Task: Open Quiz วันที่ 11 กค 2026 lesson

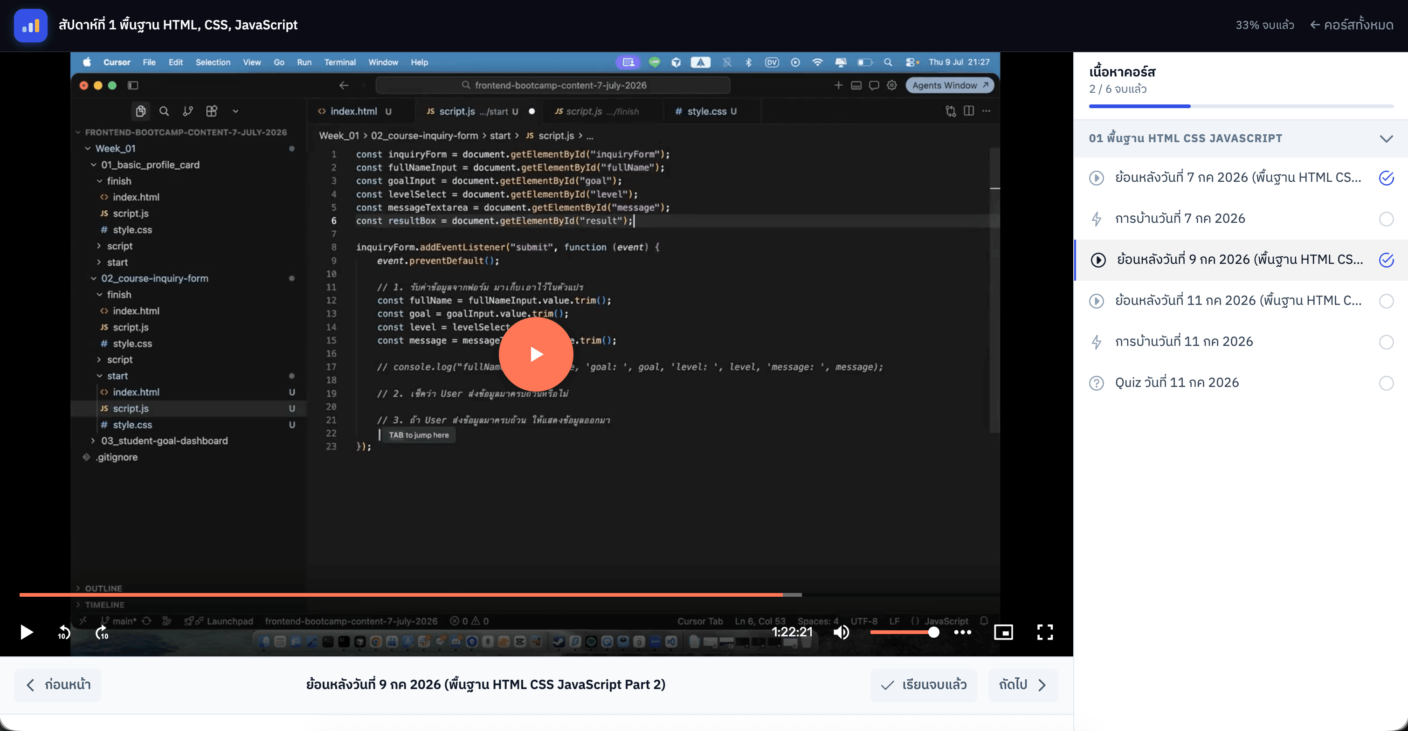Action: click(1177, 383)
